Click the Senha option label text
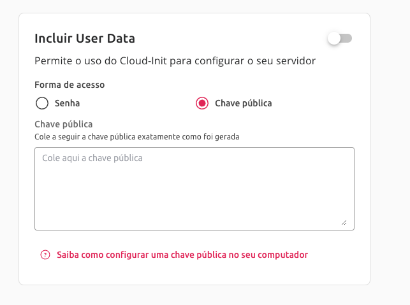 tap(67, 103)
